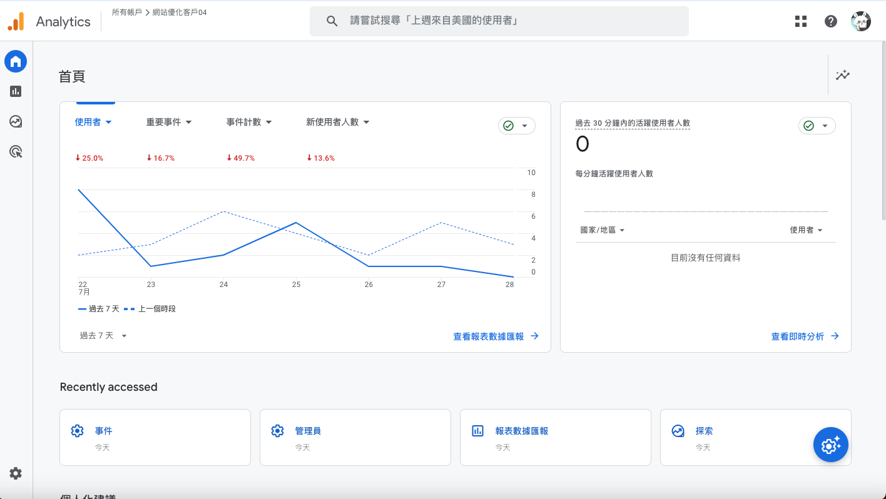The image size is (886, 499).
Task: Open the user profile avatar
Action: pos(861,21)
